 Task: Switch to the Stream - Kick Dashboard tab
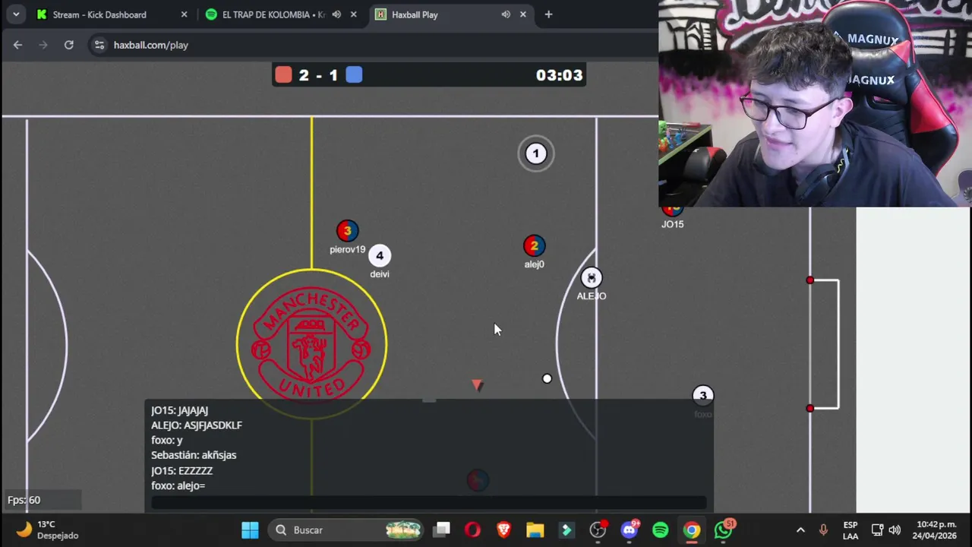pos(99,14)
